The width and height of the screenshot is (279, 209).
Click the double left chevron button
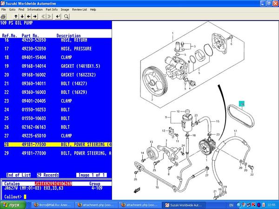(43, 17)
